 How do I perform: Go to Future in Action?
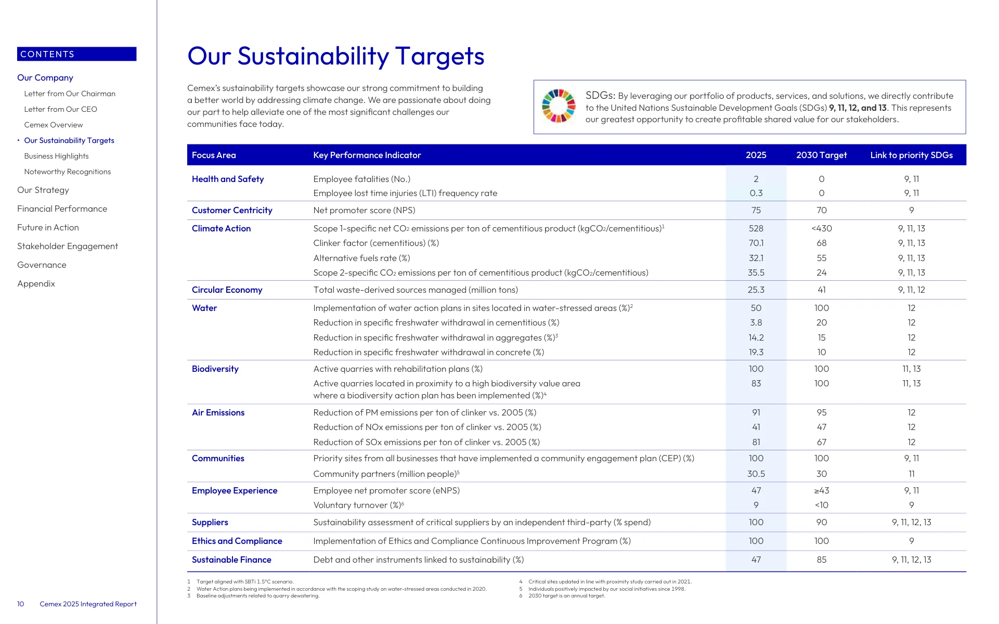tap(48, 227)
